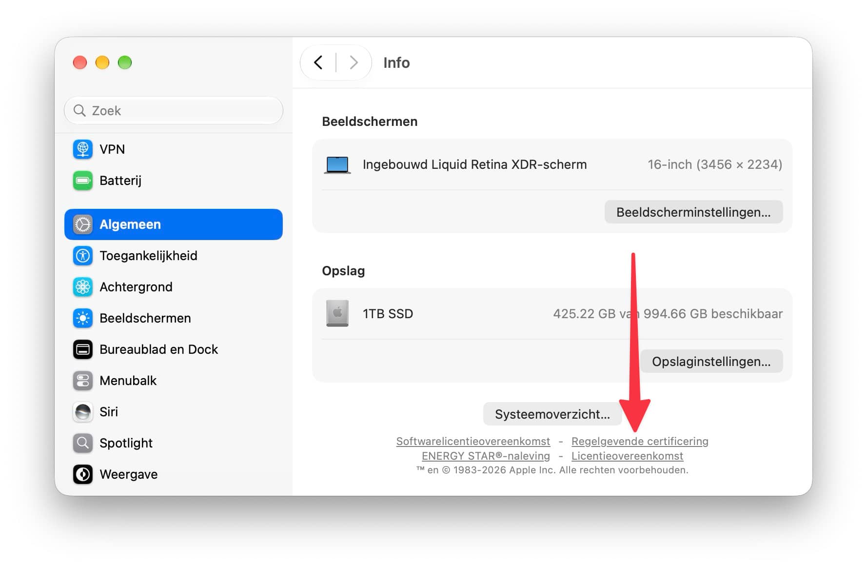Viewport: 867px width, 568px height.
Task: Click the Apple copyright notice text
Action: tap(552, 470)
